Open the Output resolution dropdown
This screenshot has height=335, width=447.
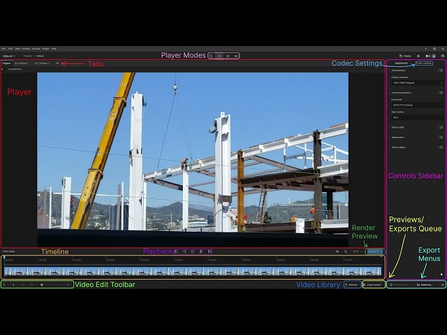pos(417,83)
